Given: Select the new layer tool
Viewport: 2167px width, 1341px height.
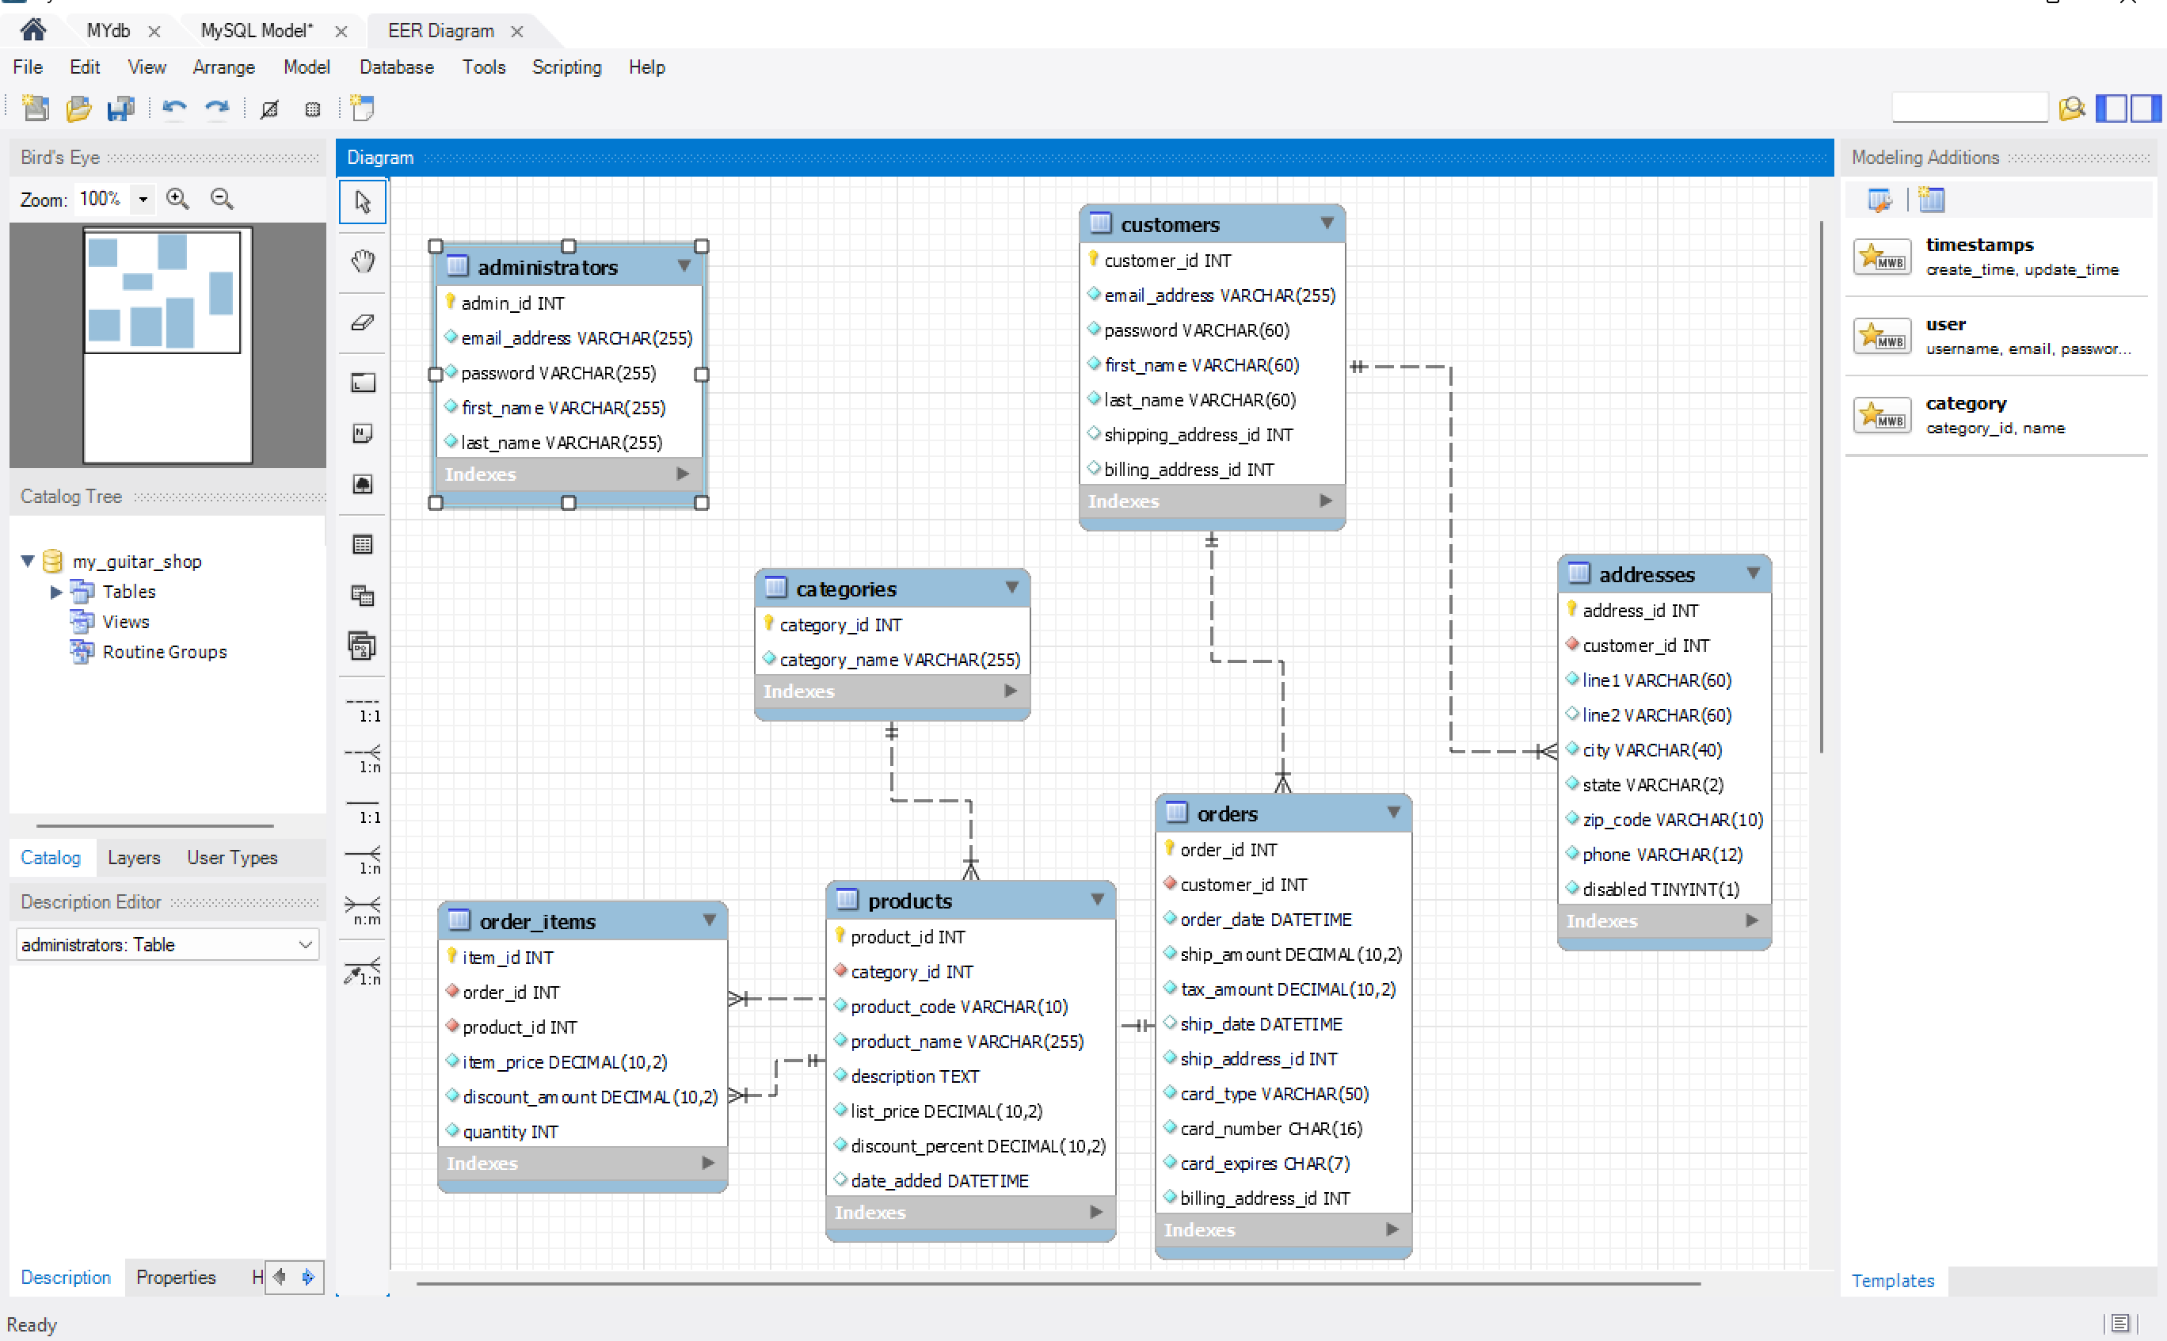Looking at the screenshot, I should coord(363,383).
